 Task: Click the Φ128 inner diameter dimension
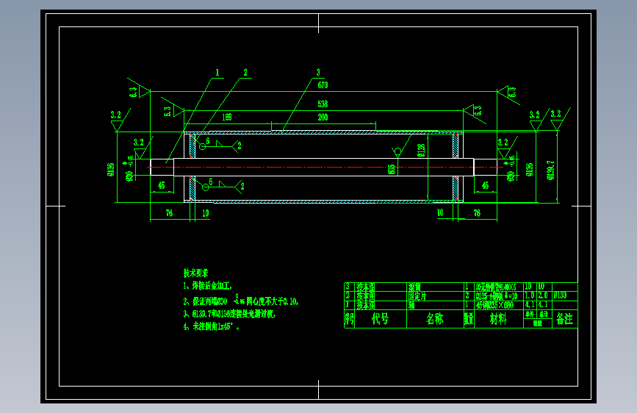pos(421,150)
